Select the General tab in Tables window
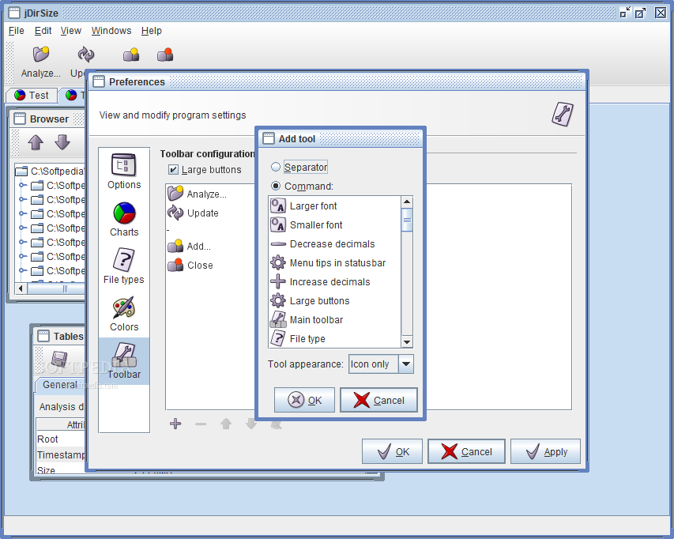This screenshot has width=674, height=539. (x=60, y=385)
